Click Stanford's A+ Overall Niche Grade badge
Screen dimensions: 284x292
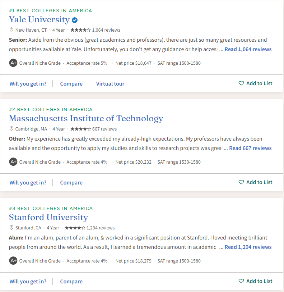pyautogui.click(x=13, y=261)
